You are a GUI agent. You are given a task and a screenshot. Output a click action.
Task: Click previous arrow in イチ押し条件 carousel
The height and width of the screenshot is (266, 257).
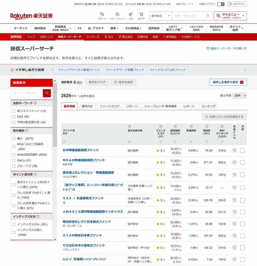(53, 70)
